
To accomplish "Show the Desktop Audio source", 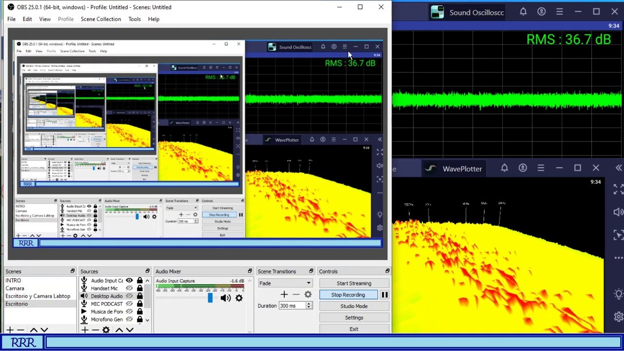I will [x=129, y=296].
